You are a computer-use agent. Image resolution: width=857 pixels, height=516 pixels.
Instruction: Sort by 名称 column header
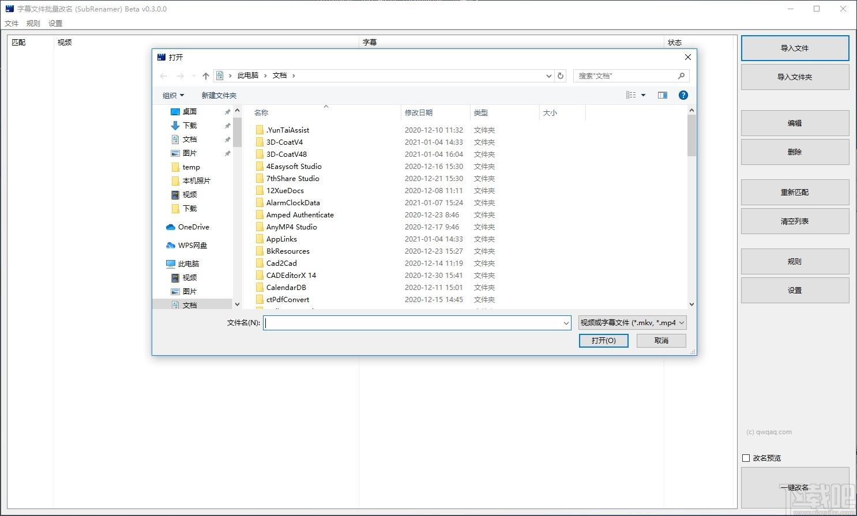point(325,112)
